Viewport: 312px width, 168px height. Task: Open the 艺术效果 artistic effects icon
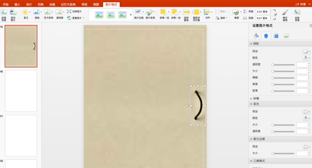pos(48,12)
